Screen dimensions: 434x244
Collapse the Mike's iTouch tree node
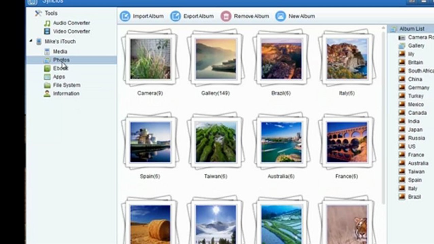coord(31,41)
